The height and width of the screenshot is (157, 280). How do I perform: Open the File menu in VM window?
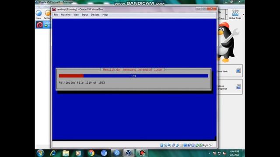point(56,15)
